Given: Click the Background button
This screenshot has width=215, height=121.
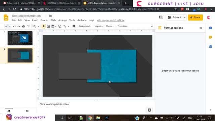Looking at the screenshot, I should point(85,26).
